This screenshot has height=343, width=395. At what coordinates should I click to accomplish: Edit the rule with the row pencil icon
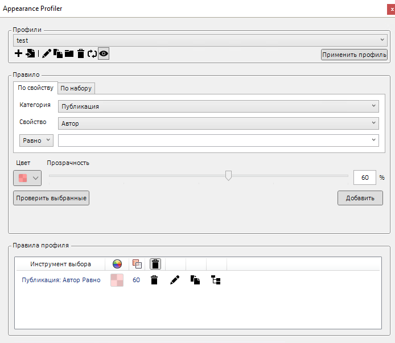[x=175, y=280]
